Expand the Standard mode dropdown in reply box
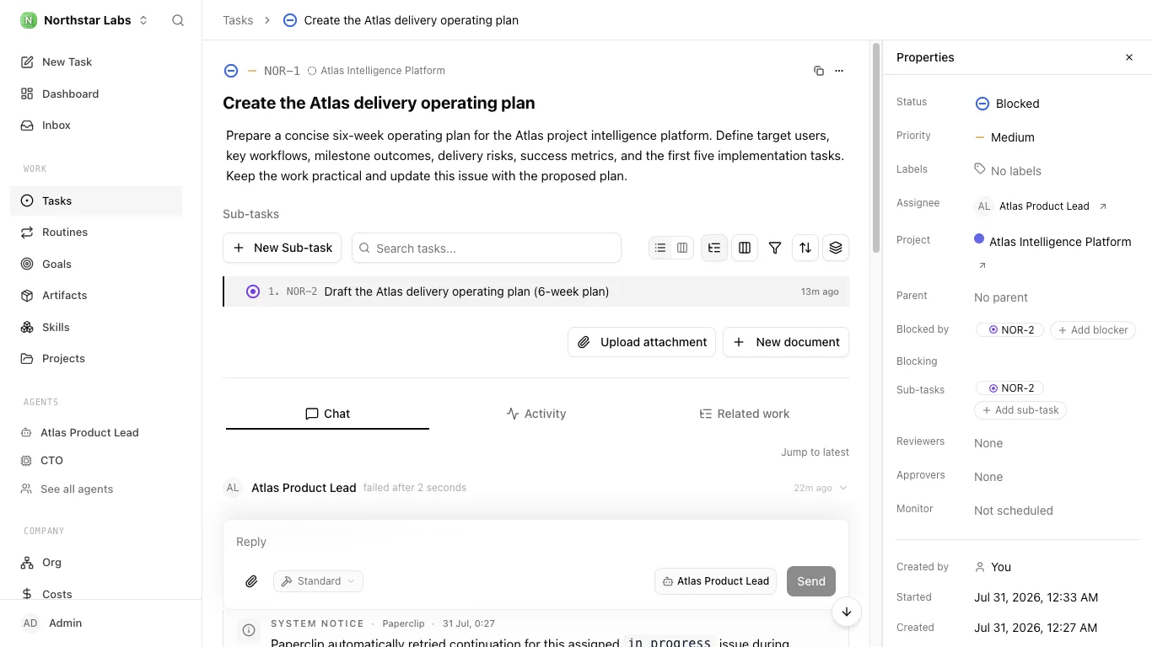 tap(318, 581)
